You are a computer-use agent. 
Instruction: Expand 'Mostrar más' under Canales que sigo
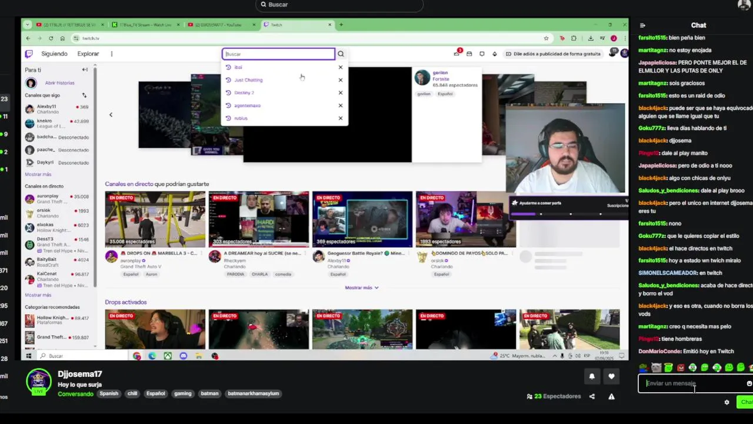38,174
